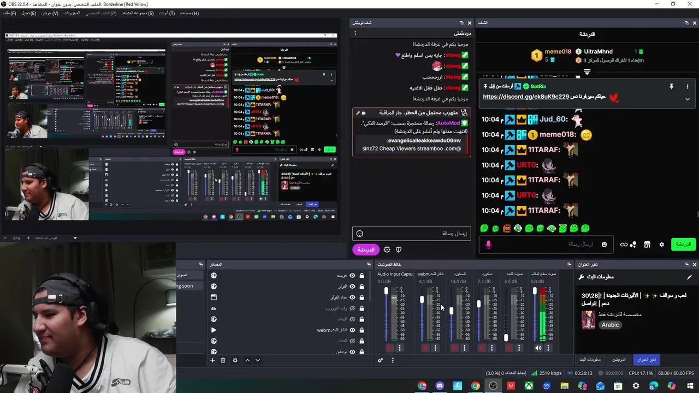Open Kick chat settings gear icon
Screen dimensions: 699x393
(x=661, y=245)
